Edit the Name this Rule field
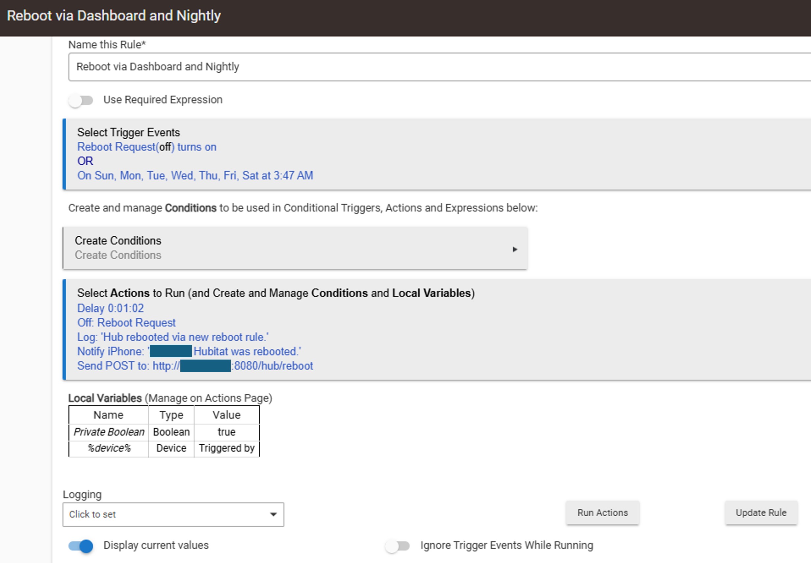Screen dimensions: 811x563 439,67
